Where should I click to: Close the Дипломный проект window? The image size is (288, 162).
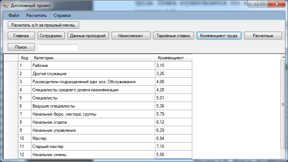(x=277, y=4)
